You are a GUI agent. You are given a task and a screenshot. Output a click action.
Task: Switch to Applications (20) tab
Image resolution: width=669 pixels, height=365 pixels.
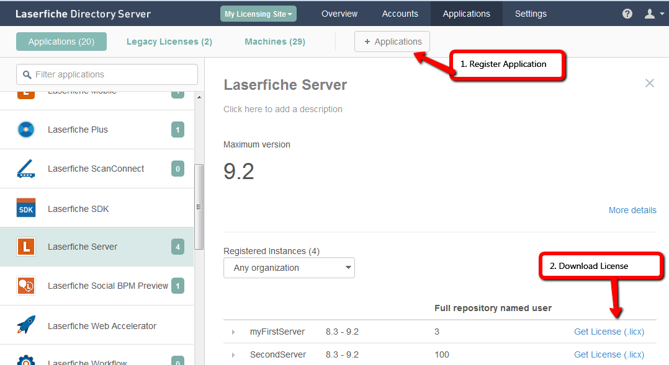61,42
